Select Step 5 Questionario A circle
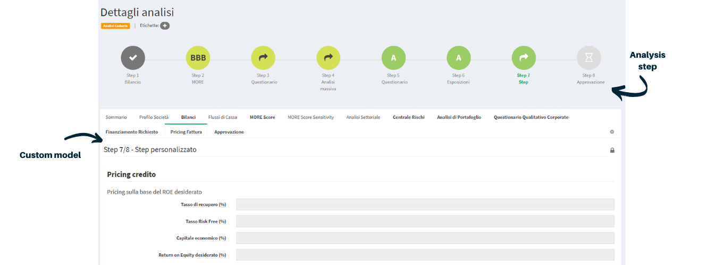This screenshot has height=265, width=724. tap(393, 58)
